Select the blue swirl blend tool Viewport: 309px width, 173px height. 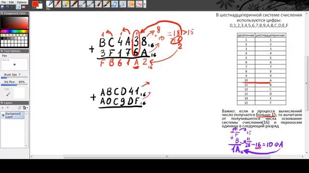click(115, 4)
